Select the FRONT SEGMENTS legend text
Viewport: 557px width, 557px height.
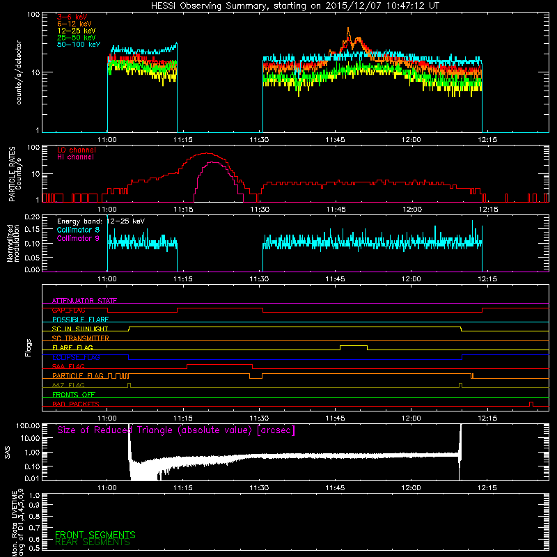click(95, 535)
